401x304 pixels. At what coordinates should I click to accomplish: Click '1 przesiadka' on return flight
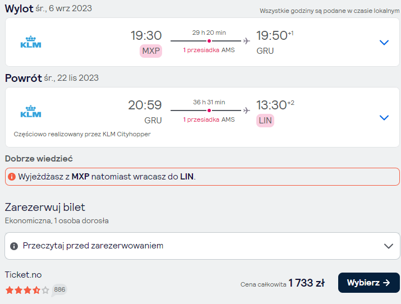pyautogui.click(x=201, y=119)
